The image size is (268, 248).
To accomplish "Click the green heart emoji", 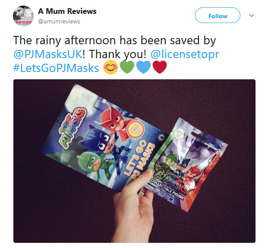I will [x=127, y=67].
